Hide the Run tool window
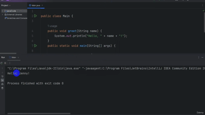The height and width of the screenshot is (115, 205). 202,57
